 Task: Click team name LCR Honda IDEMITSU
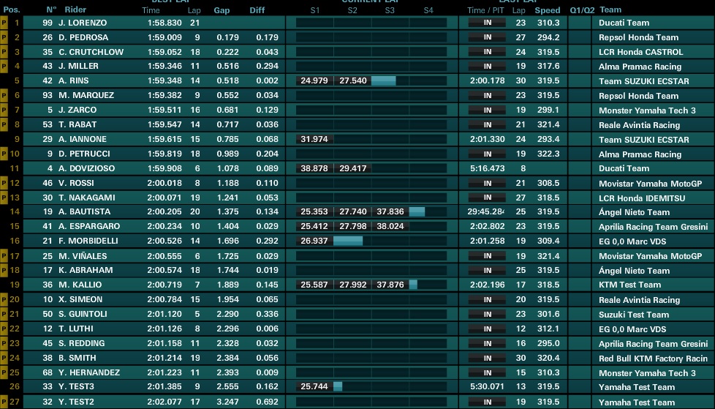[642, 198]
